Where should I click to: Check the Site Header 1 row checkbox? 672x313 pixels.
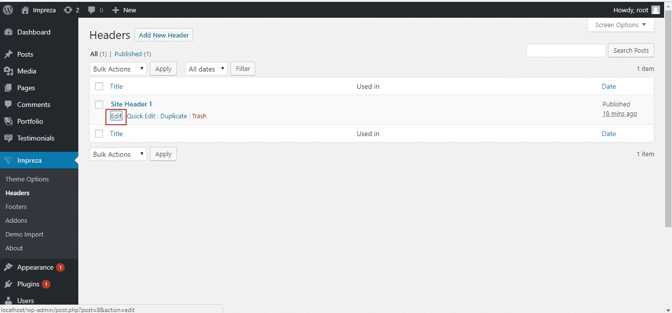pos(99,104)
